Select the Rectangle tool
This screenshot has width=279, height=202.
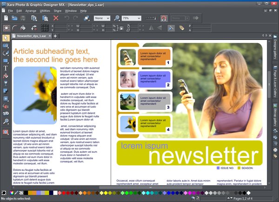point(6,61)
